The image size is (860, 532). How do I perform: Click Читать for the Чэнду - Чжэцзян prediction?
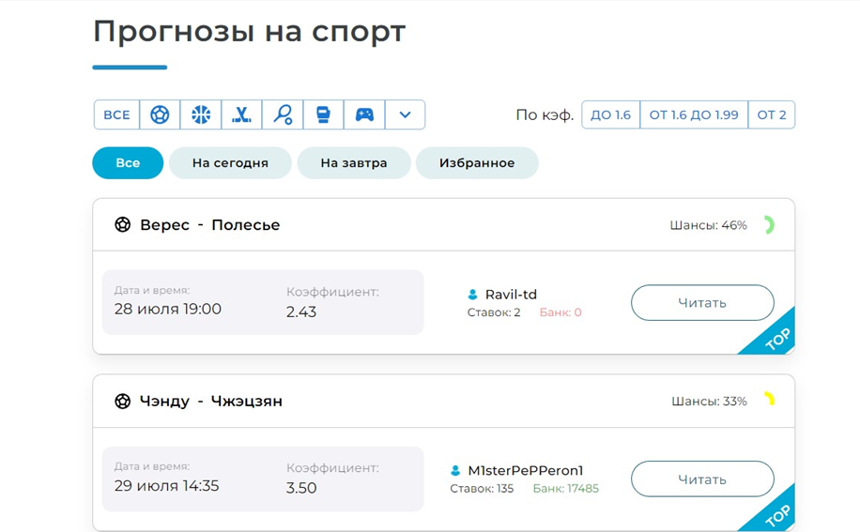point(702,479)
